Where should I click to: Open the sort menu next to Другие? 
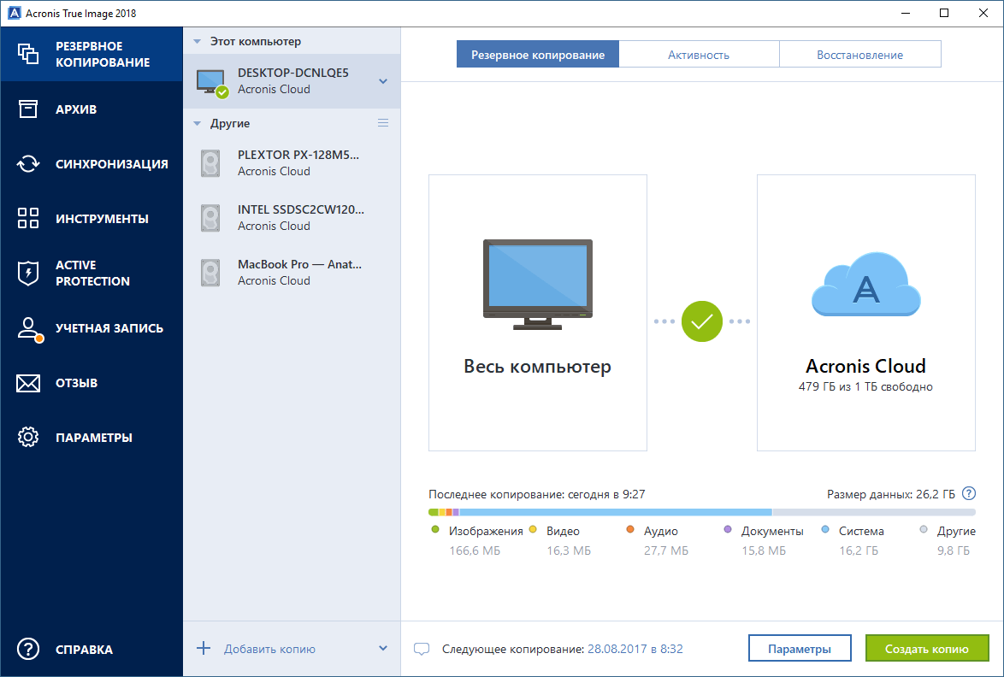point(384,122)
